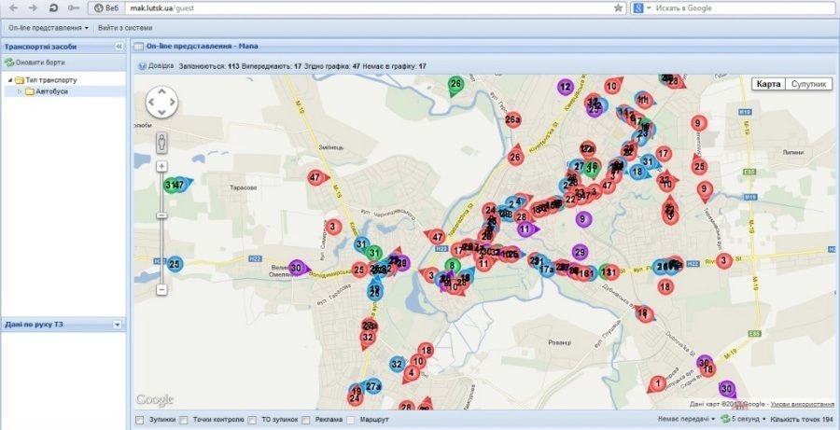Click the Оновити борти refresh icon
The width and height of the screenshot is (840, 430).
[x=9, y=62]
